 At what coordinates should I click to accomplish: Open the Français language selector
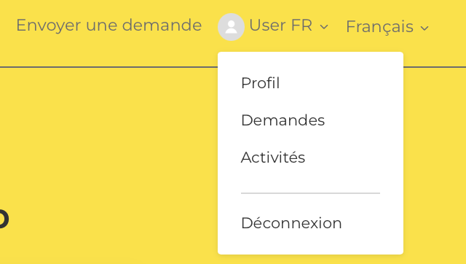coord(387,27)
